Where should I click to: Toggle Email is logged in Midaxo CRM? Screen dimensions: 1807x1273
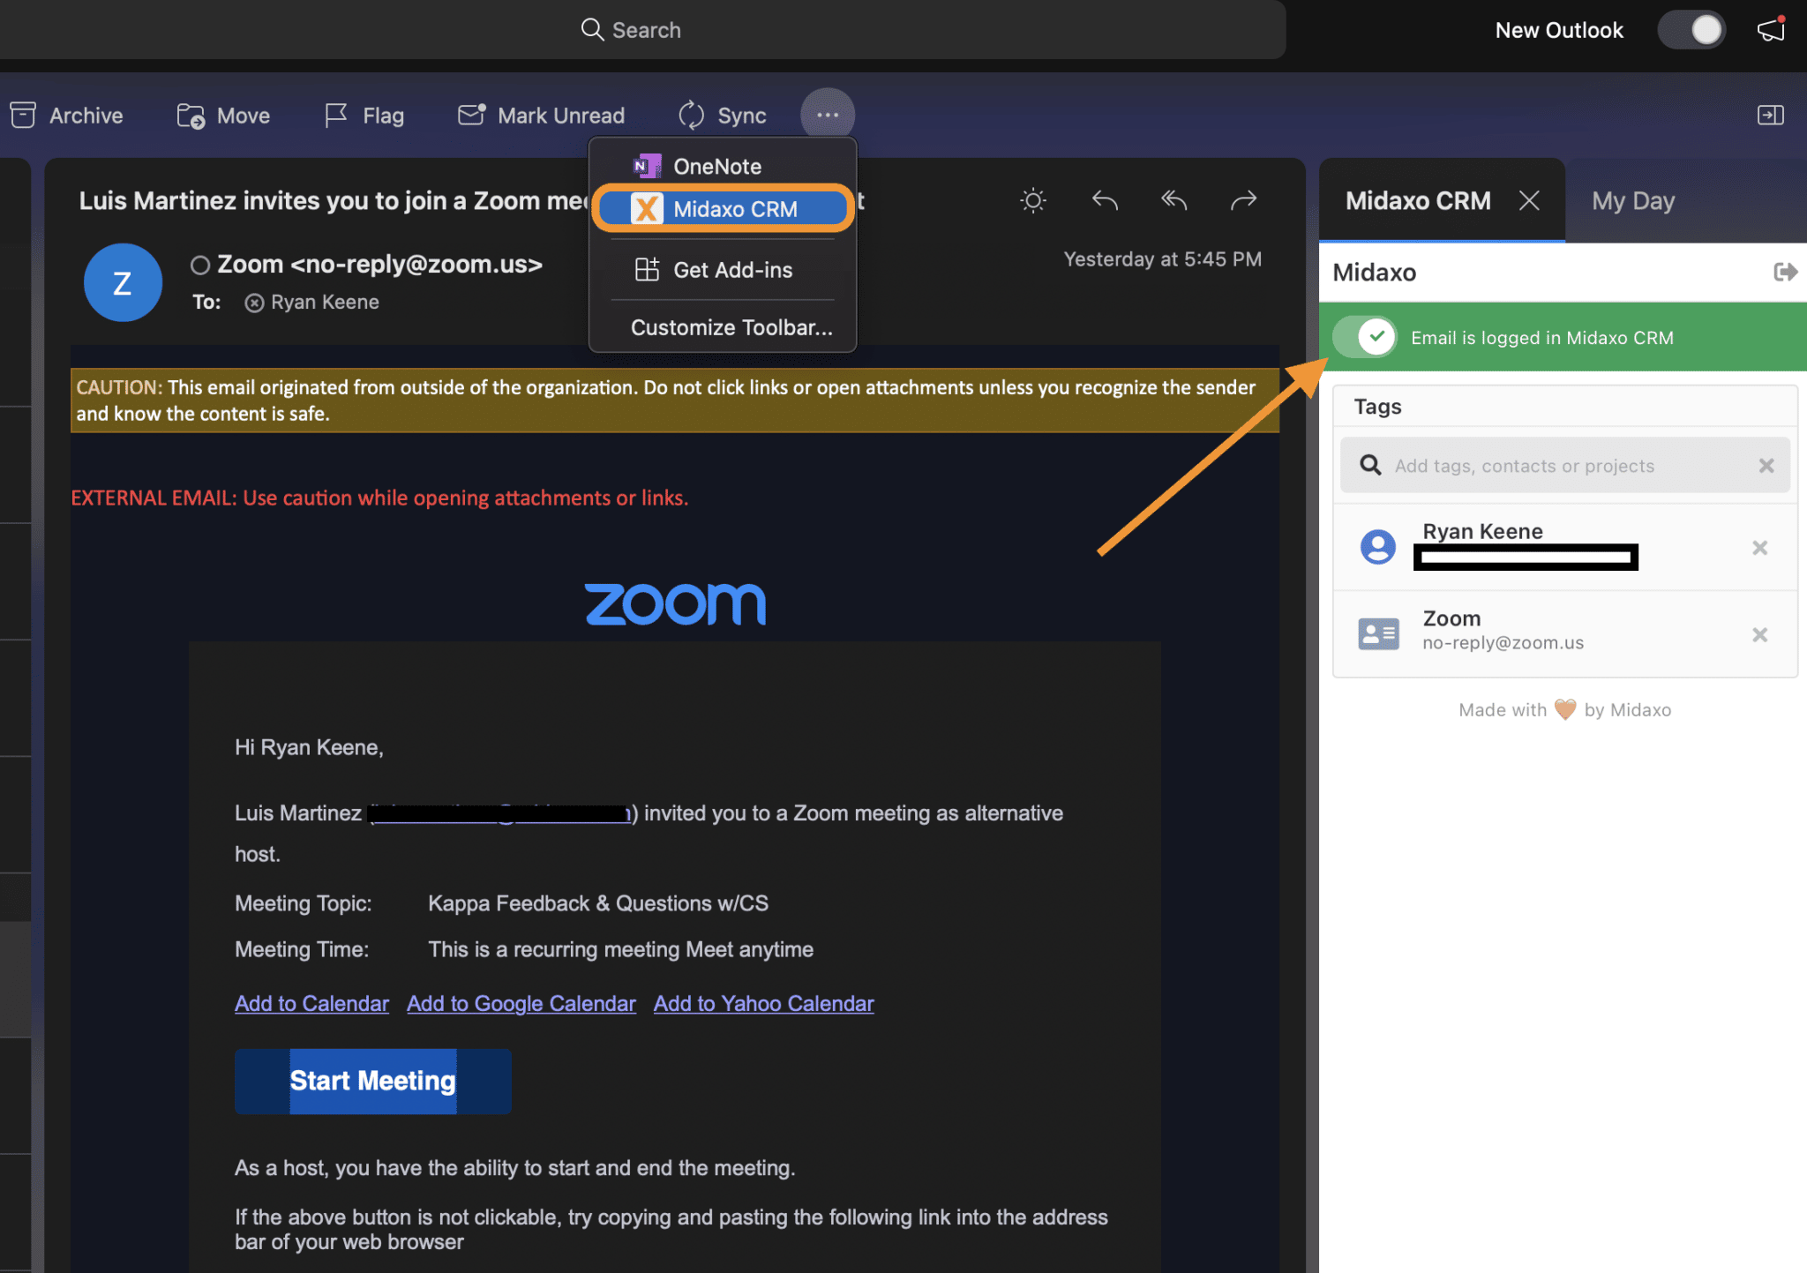point(1365,337)
